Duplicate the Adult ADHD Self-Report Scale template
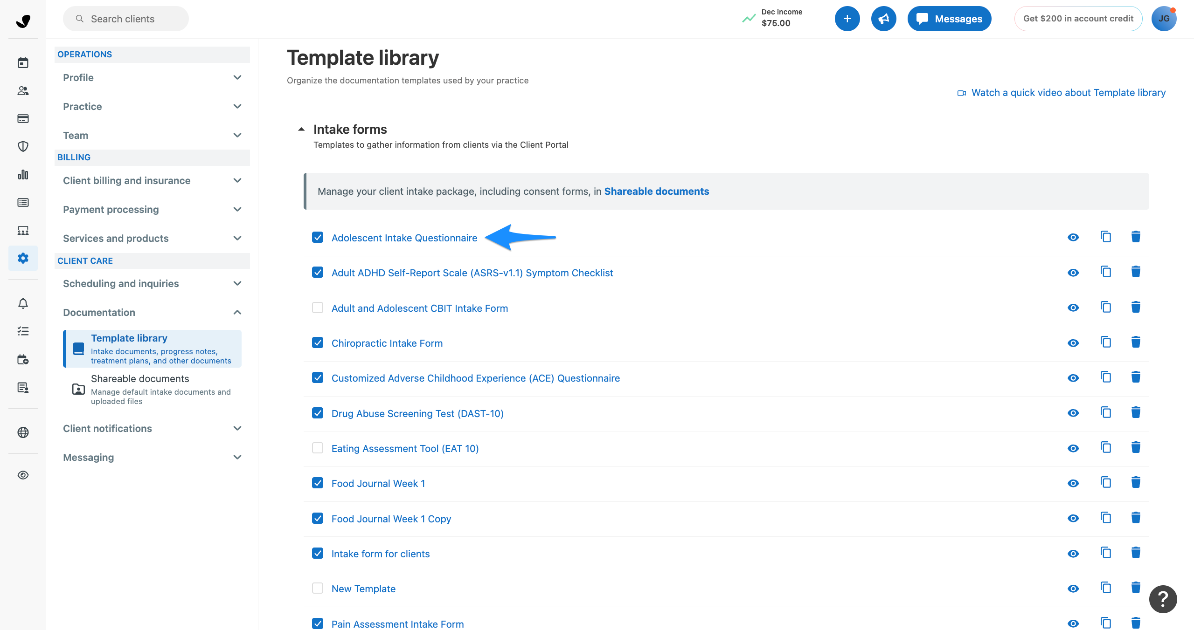The image size is (1194, 630). coord(1105,272)
